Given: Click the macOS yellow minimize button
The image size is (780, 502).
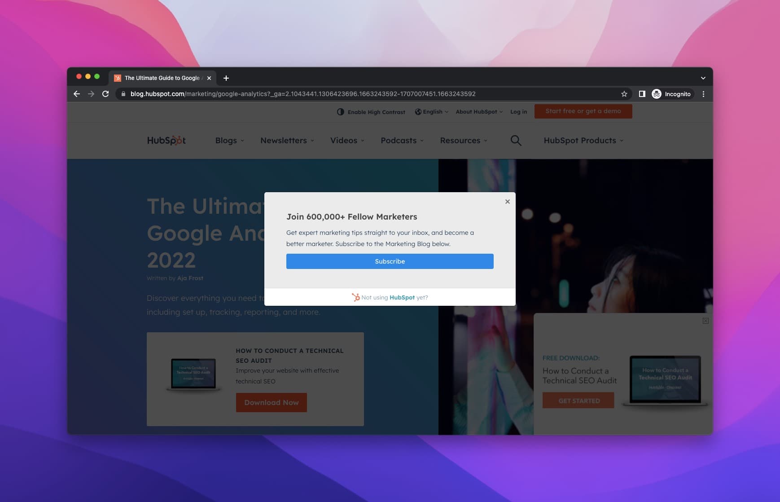Looking at the screenshot, I should point(88,76).
